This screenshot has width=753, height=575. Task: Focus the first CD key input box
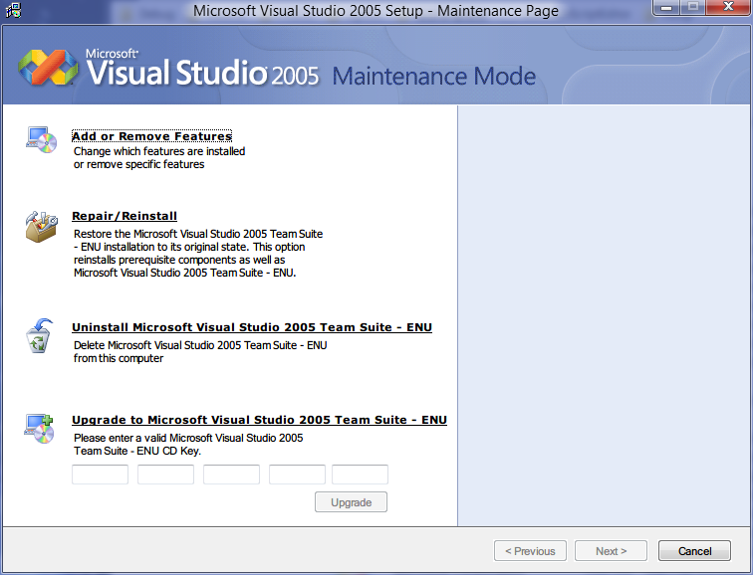(x=100, y=475)
